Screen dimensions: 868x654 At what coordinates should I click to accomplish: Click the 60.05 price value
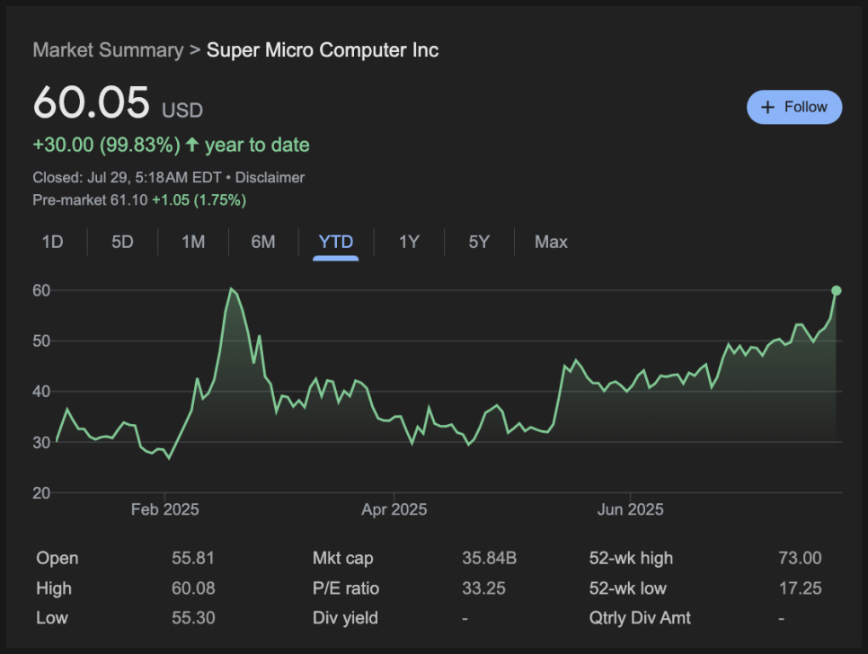coord(92,103)
